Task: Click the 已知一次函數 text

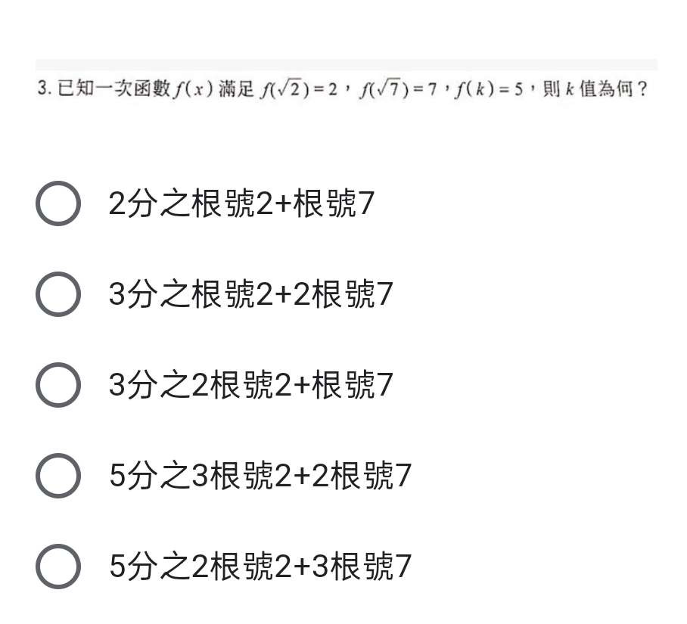Action: click(113, 88)
